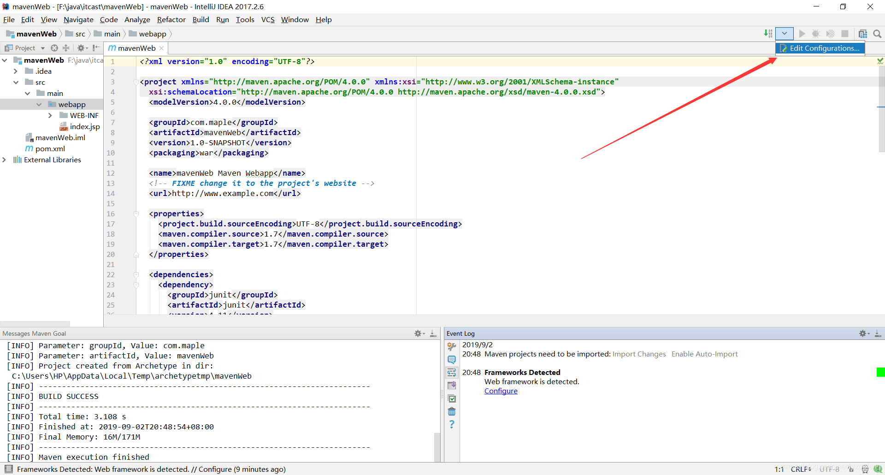Open the Navigate menu
Screen dimensions: 885x475
pos(78,19)
